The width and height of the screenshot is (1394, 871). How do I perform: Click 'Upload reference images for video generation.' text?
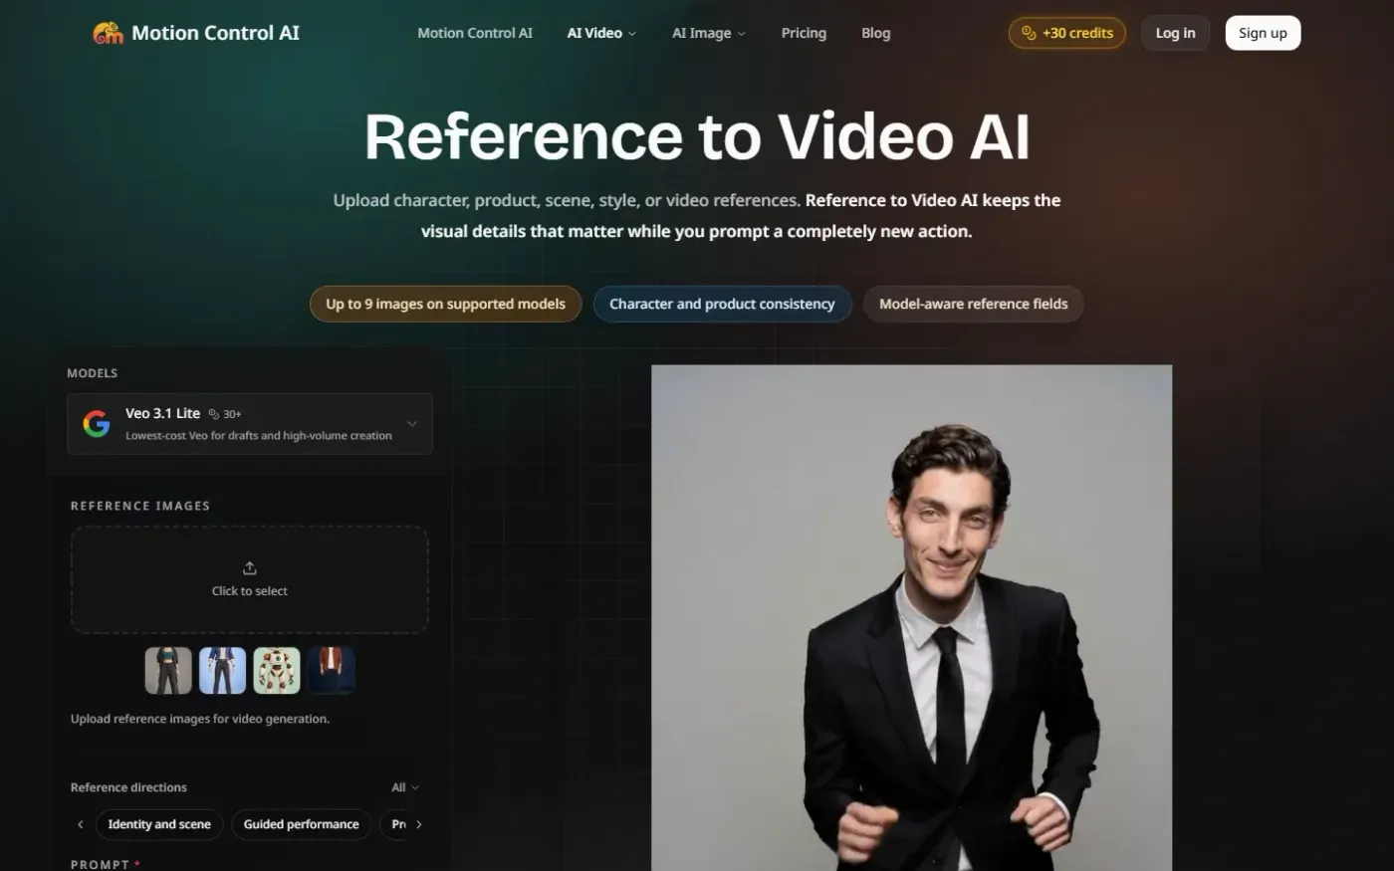200,719
